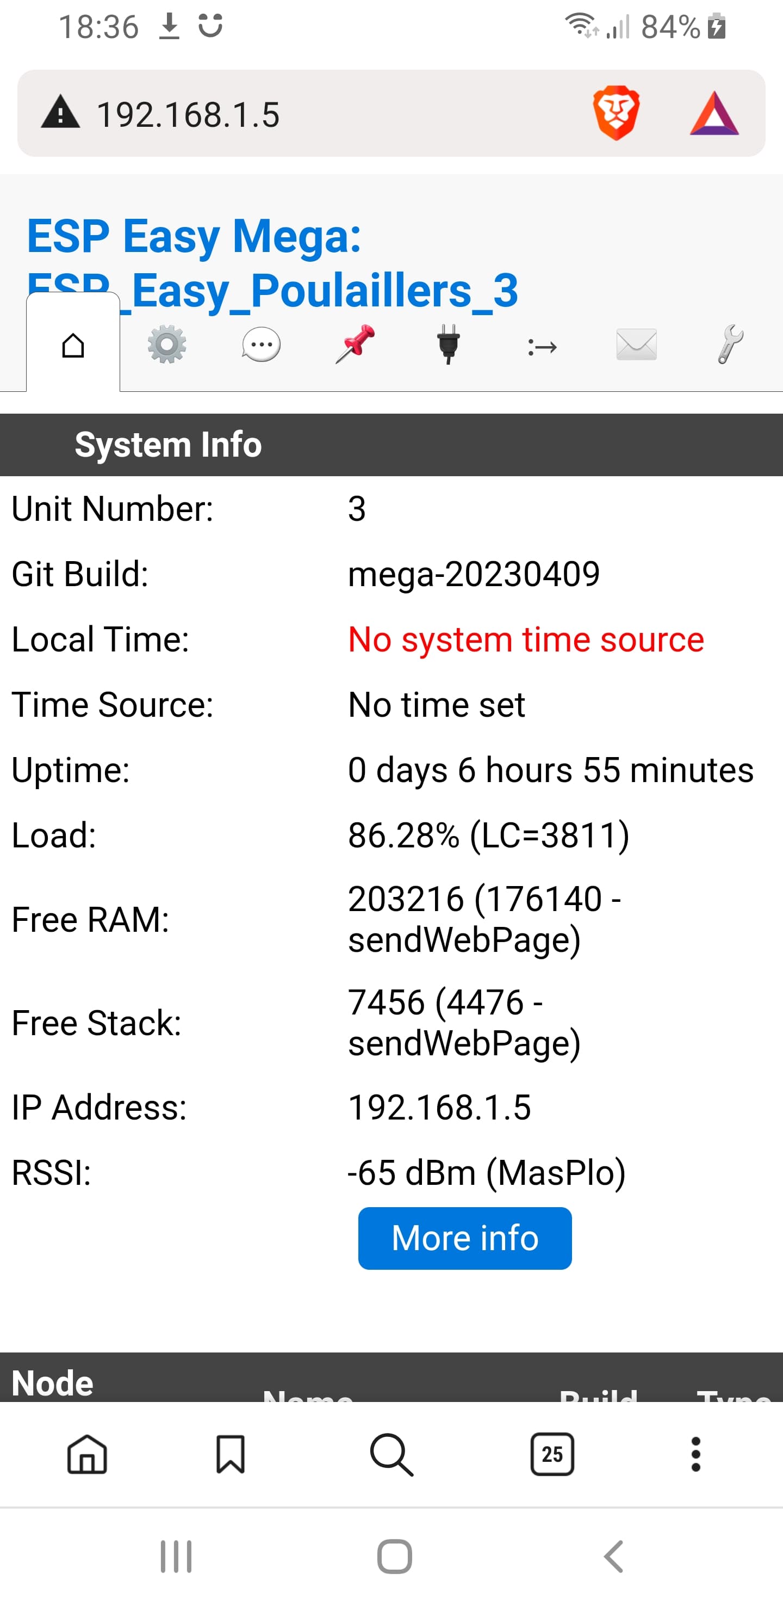Image resolution: width=783 pixels, height=1611 pixels.
Task: Open the Hardware pushpin tab
Action: [x=355, y=345]
